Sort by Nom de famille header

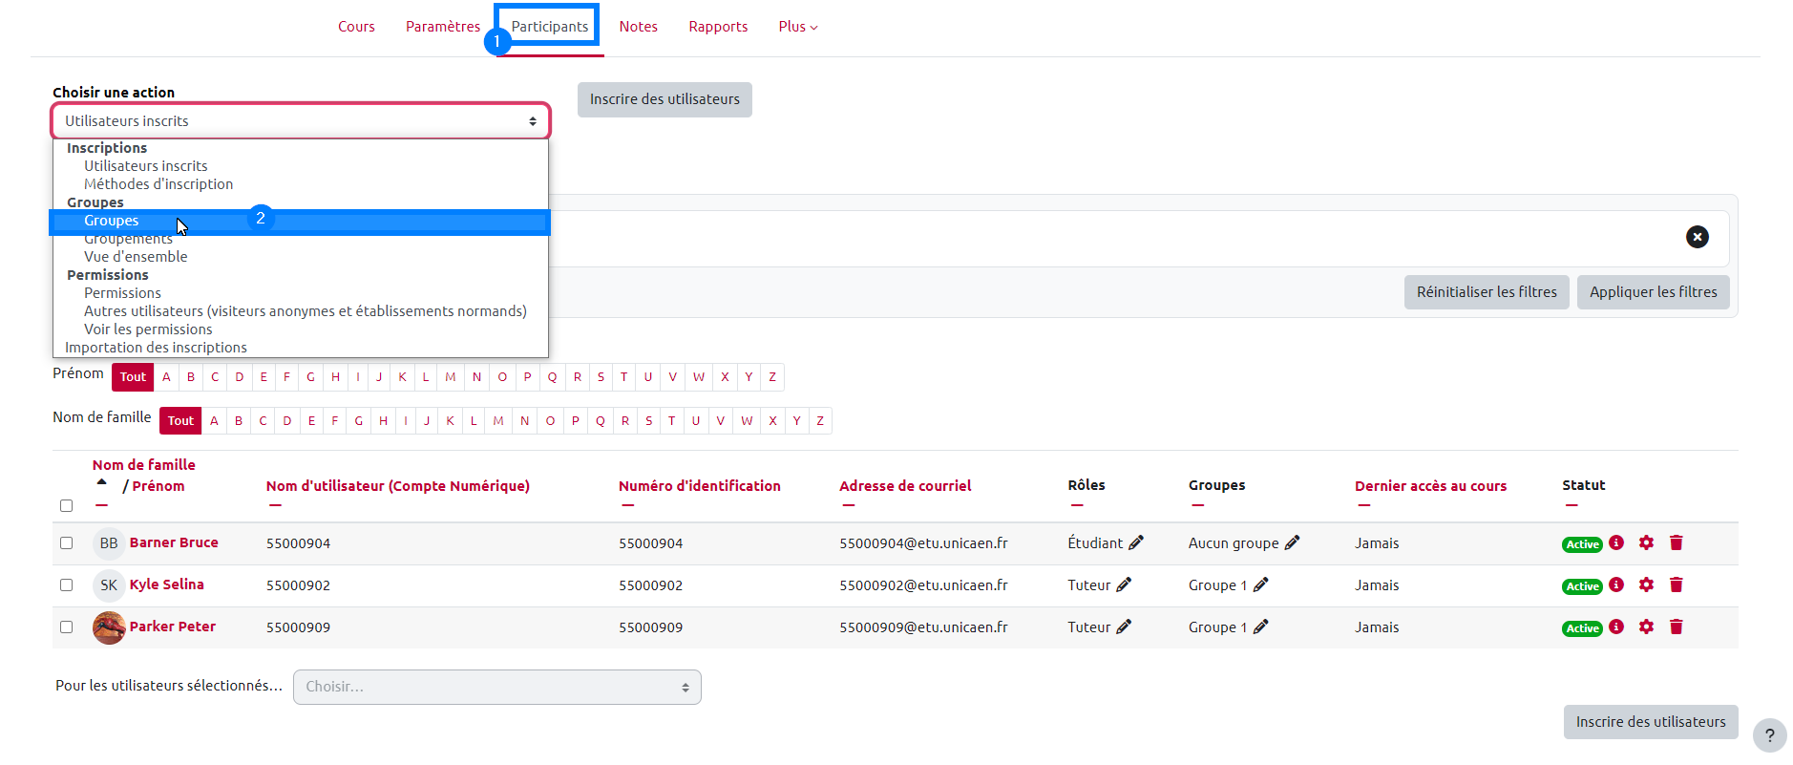tap(144, 465)
